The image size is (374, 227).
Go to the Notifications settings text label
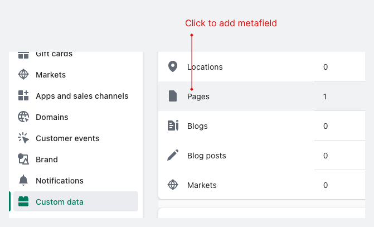pos(60,181)
